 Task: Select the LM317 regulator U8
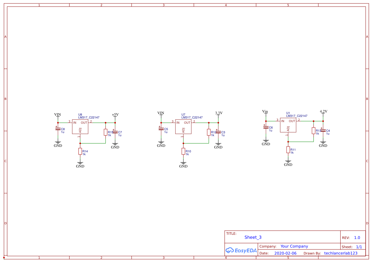click(80, 126)
